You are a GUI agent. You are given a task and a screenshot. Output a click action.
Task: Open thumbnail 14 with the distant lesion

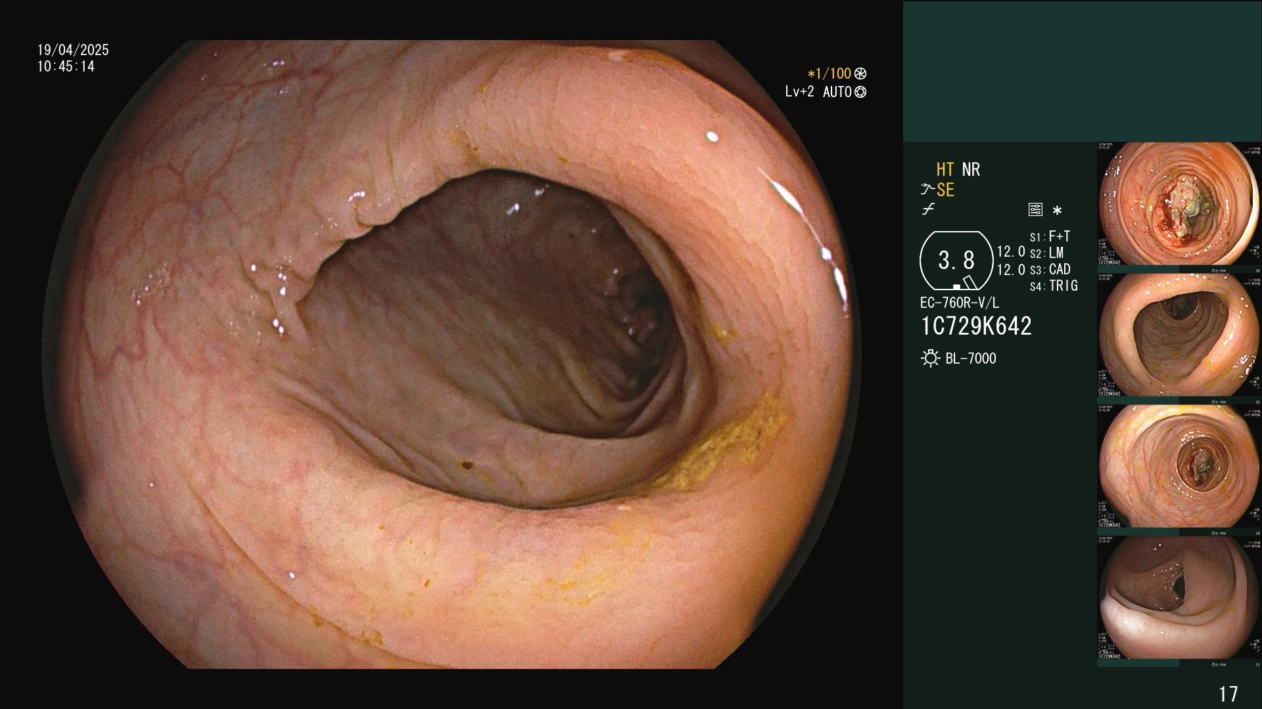tap(1179, 466)
